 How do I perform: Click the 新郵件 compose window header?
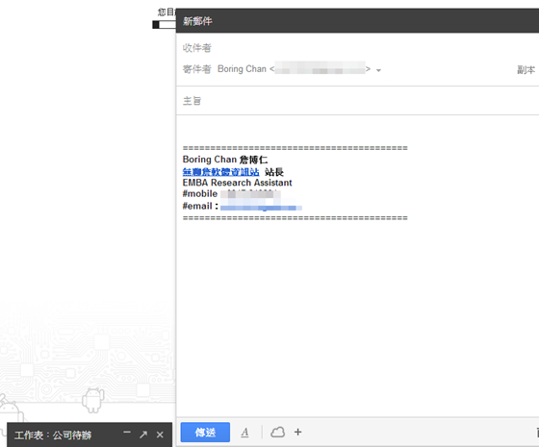coord(357,21)
